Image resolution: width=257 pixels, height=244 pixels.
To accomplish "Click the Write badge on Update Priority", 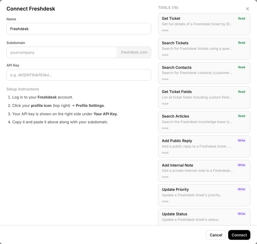I will 241,189.
